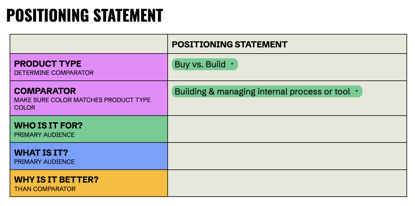This screenshot has height=206, width=415.
Task: Select the POSITIONING STATEMENT page title
Action: click(x=85, y=15)
